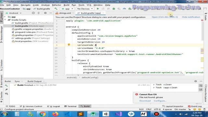Open the 6: Logcat tool window
208x117 pixels.
[x=53, y=106]
